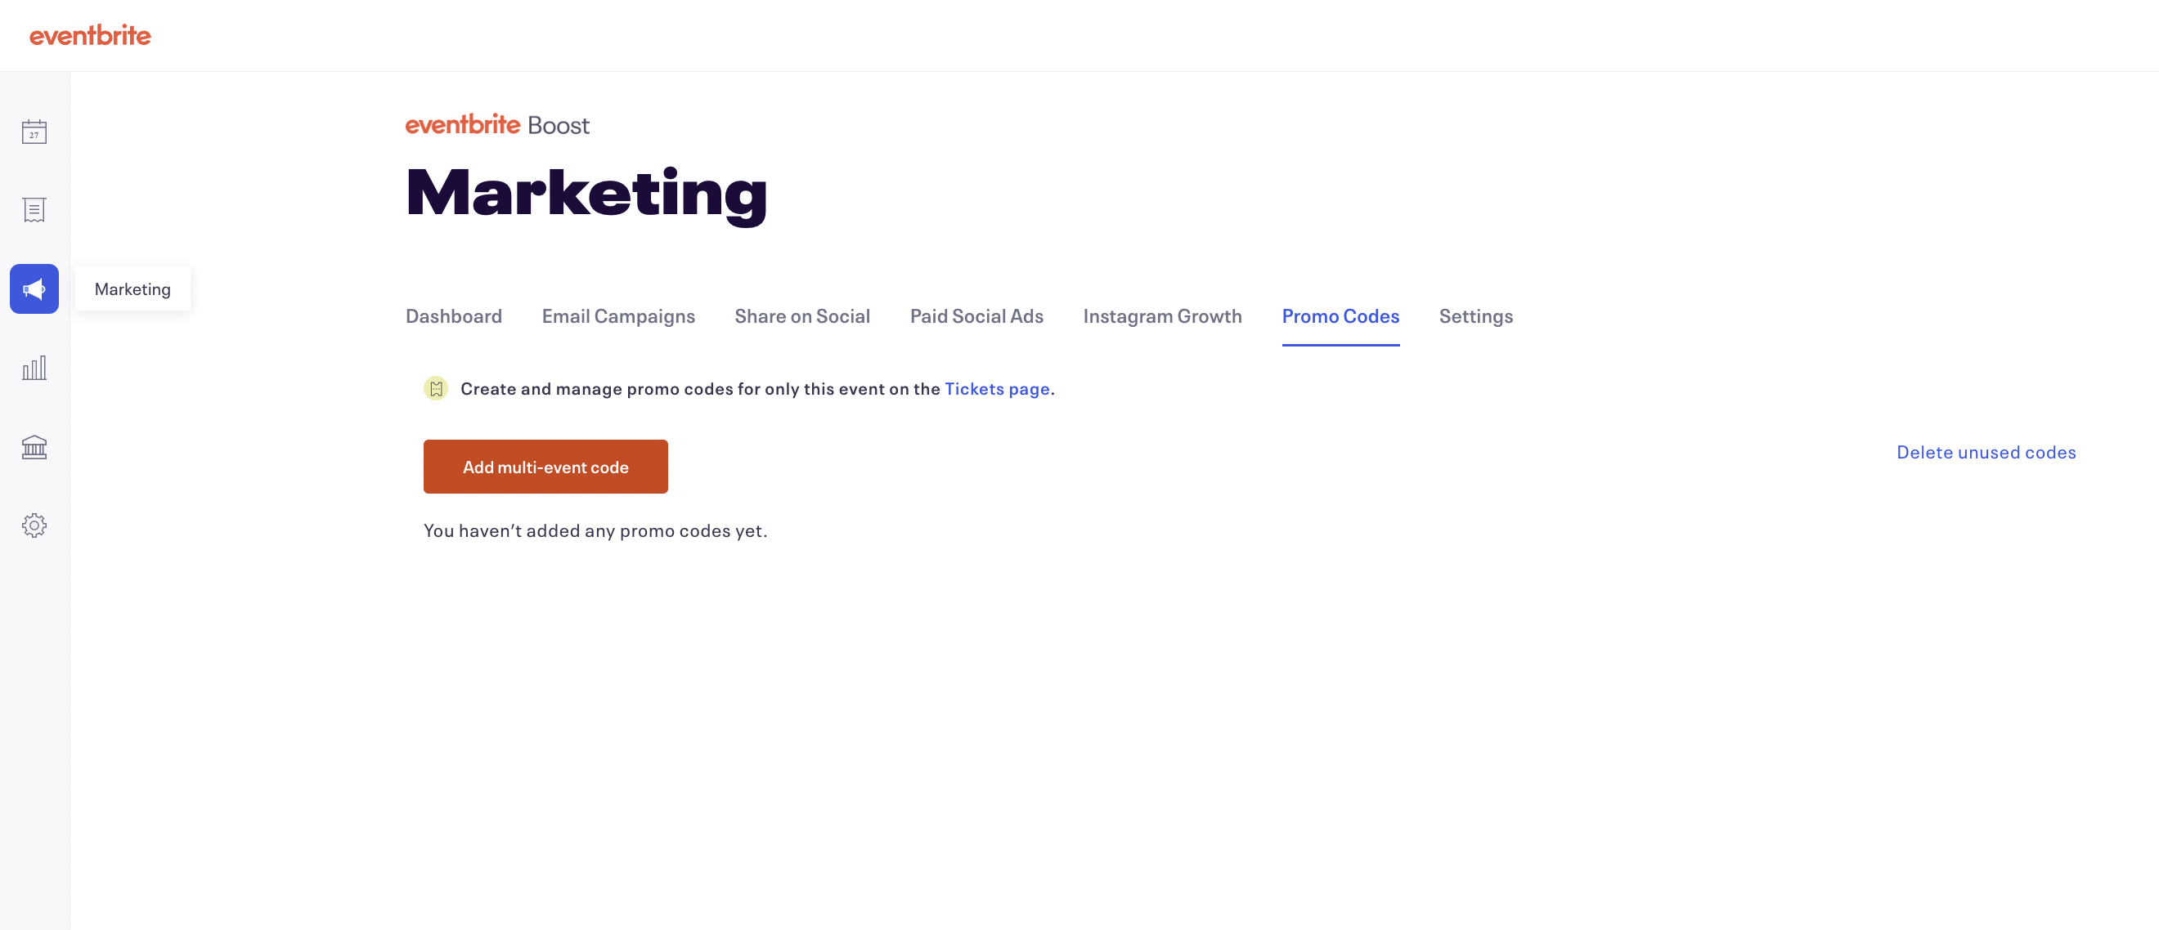Screen dimensions: 2159x930
Task: Open the Instagram Growth tab
Action: pos(1161,316)
